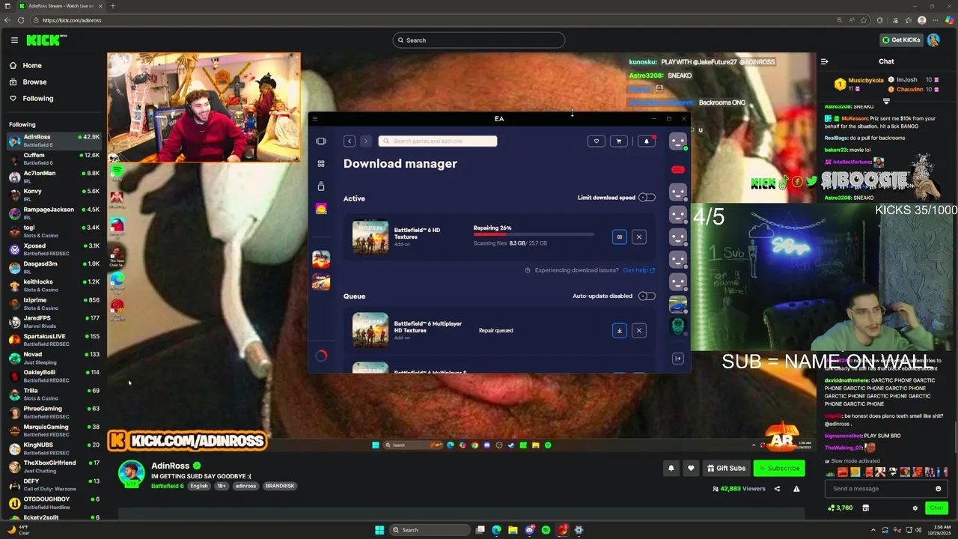Click the Get KICKs button
This screenshot has width=958, height=539.
[901, 40]
